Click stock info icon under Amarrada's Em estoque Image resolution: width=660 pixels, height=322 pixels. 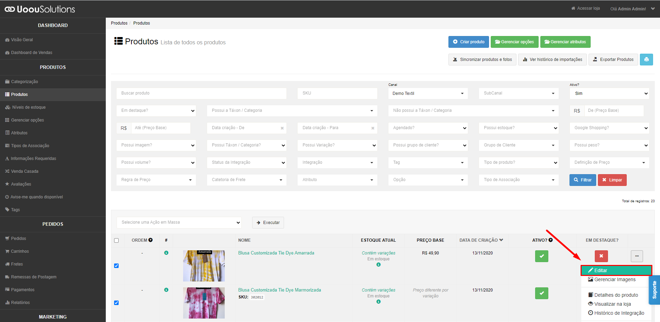[x=378, y=265]
